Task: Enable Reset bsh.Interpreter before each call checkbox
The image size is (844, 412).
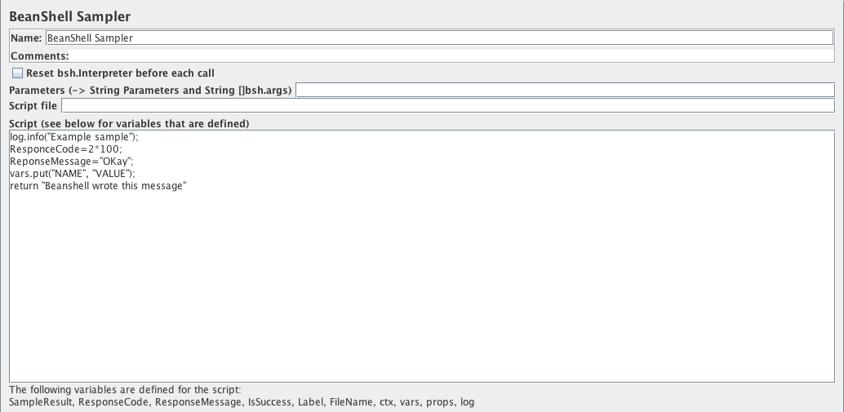Action: point(17,73)
